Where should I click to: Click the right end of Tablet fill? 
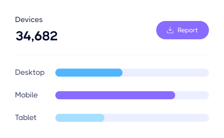[102, 118]
